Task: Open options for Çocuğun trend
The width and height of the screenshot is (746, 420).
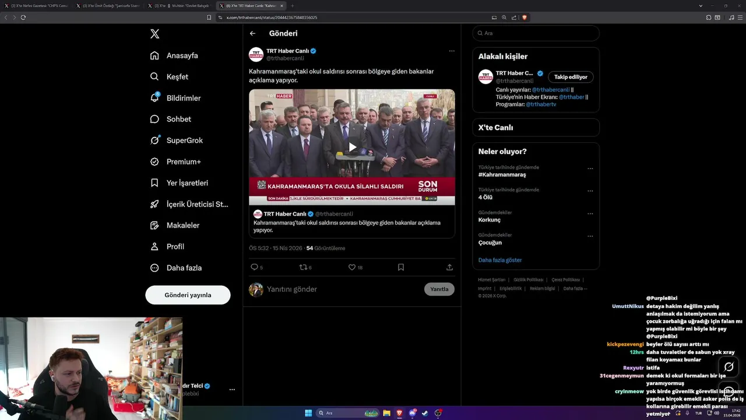Action: [590, 236]
